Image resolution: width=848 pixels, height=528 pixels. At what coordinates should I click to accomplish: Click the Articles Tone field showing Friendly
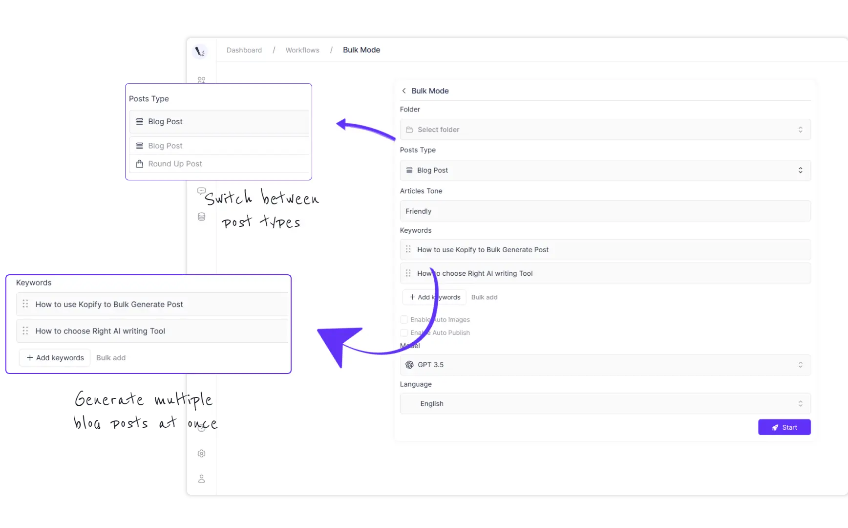tap(605, 211)
